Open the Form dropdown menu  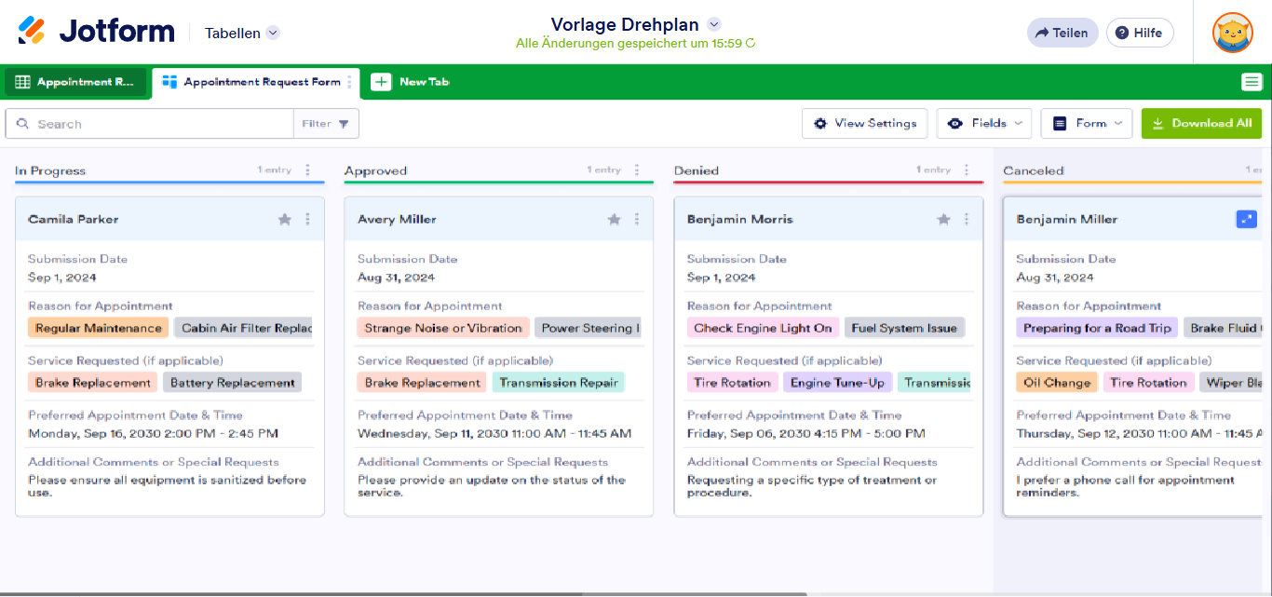(1086, 123)
